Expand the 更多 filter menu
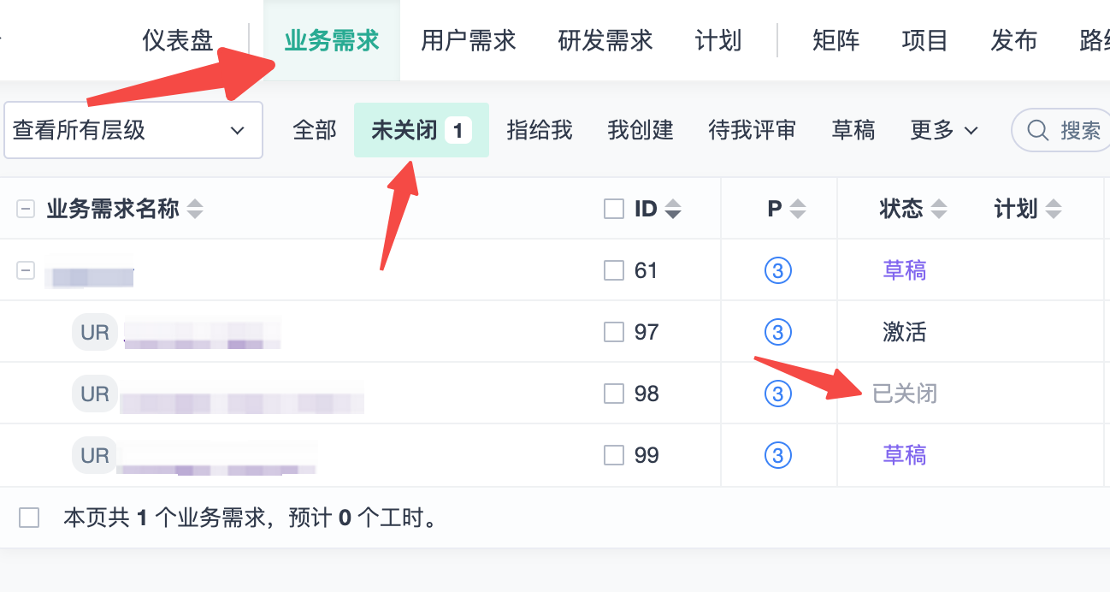This screenshot has height=592, width=1110. point(944,130)
